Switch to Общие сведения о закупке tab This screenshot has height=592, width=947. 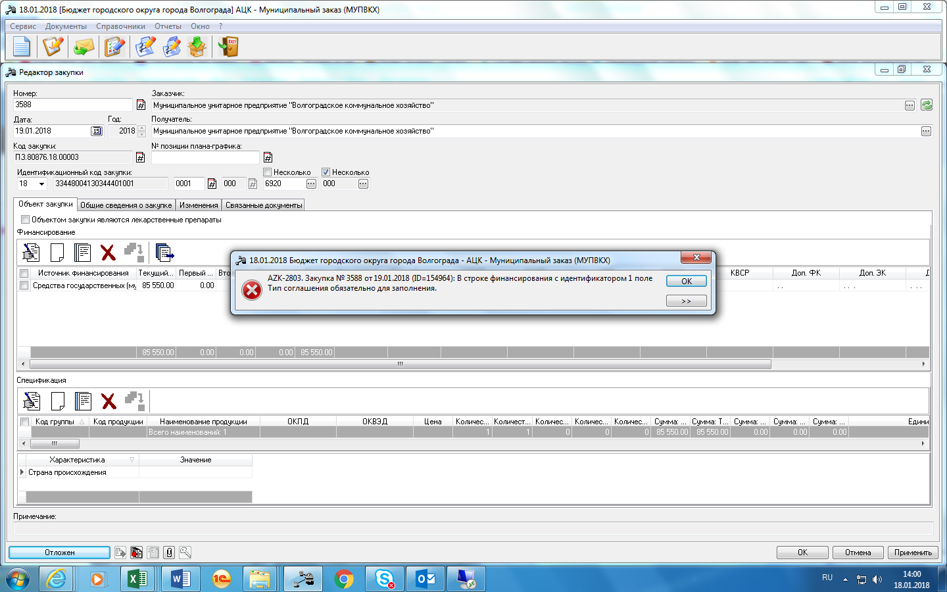click(x=126, y=205)
